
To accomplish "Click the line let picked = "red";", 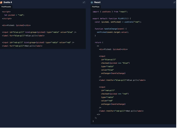I will (14, 15).
